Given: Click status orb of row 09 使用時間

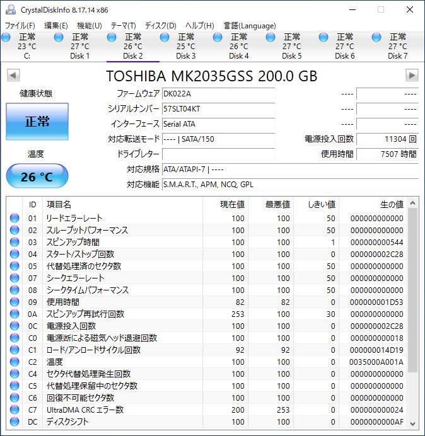Looking at the screenshot, I should [15, 302].
